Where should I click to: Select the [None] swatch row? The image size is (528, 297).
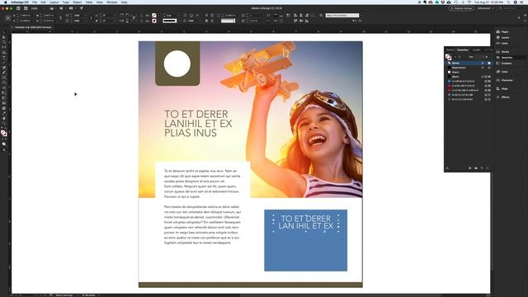[468, 63]
